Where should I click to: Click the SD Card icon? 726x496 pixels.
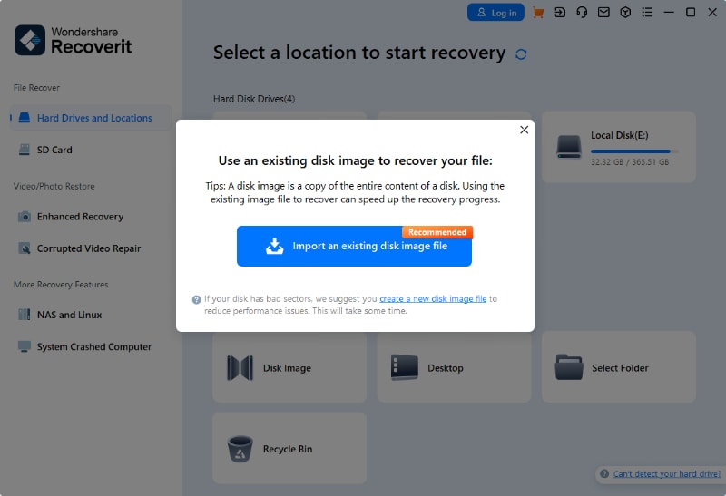[25, 150]
